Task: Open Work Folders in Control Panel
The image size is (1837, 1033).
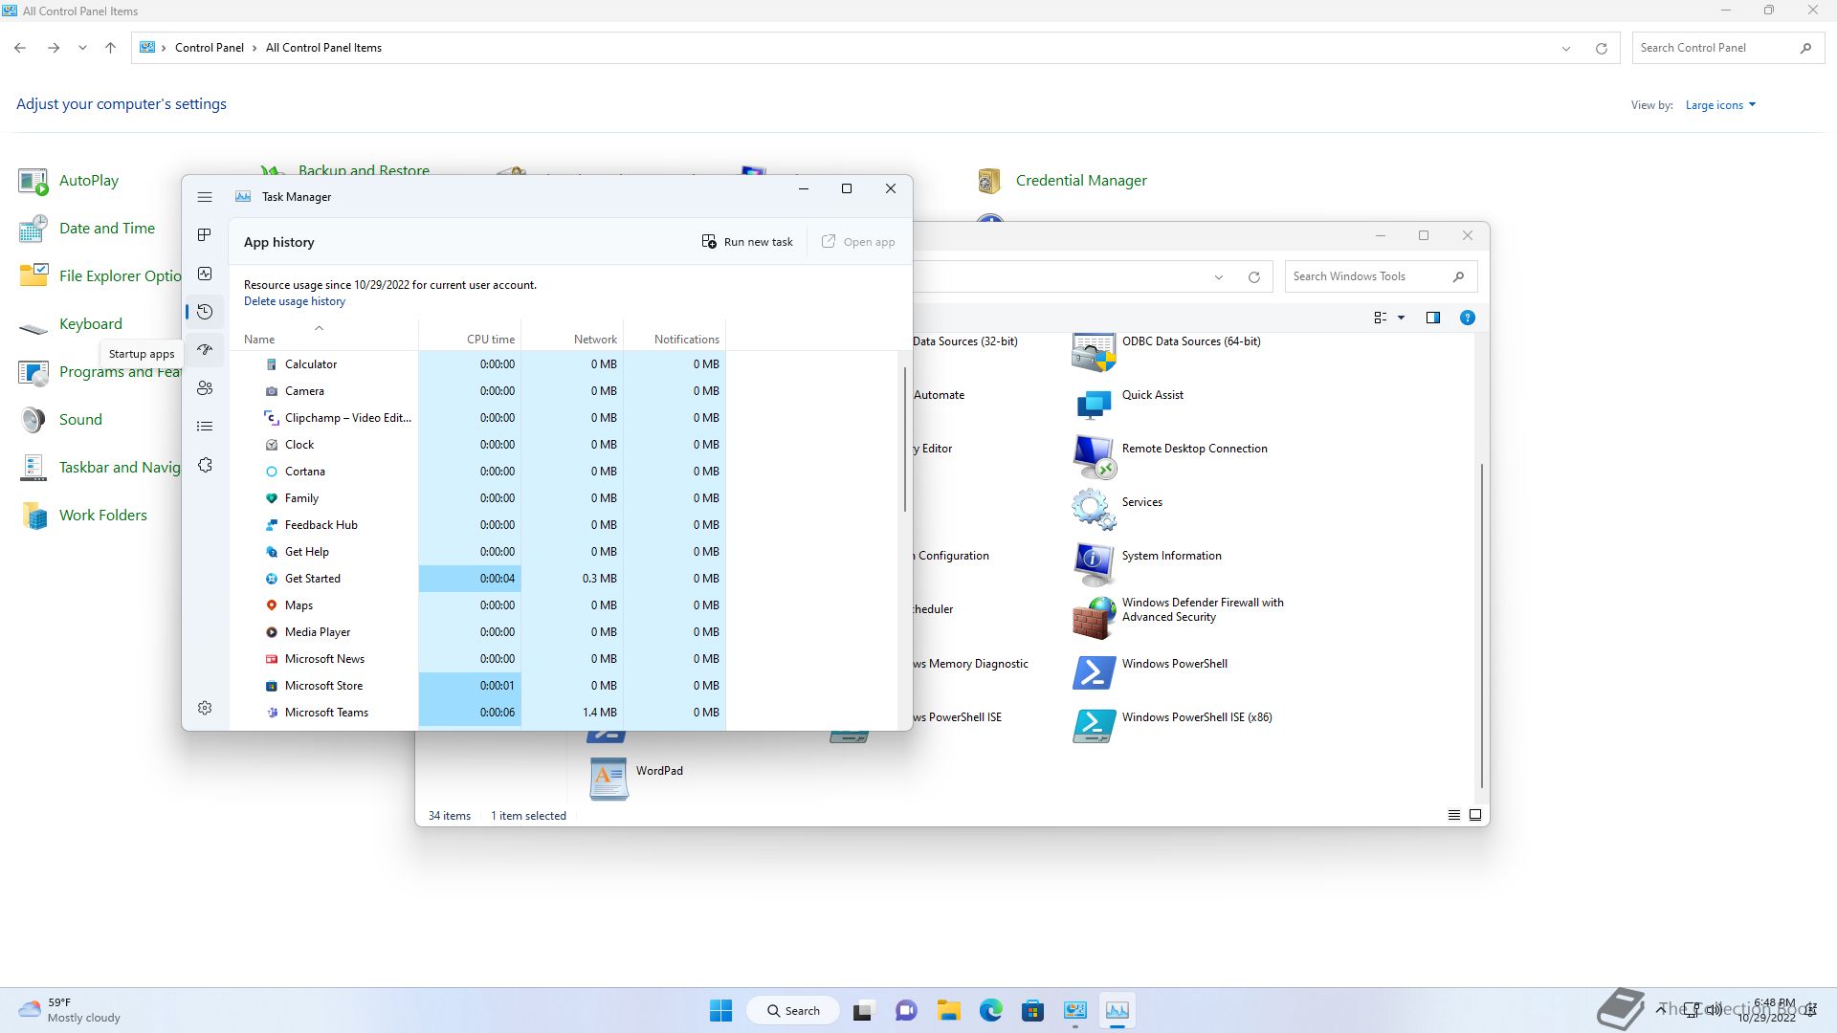Action: (83, 516)
